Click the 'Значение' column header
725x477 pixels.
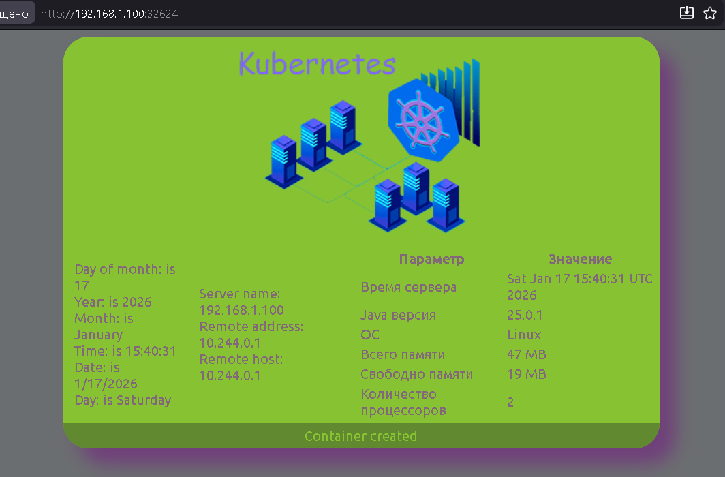[581, 259]
